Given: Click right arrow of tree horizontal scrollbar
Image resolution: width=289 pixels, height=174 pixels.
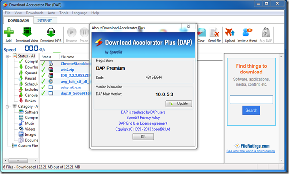Looking at the screenshot, I should [35, 160].
